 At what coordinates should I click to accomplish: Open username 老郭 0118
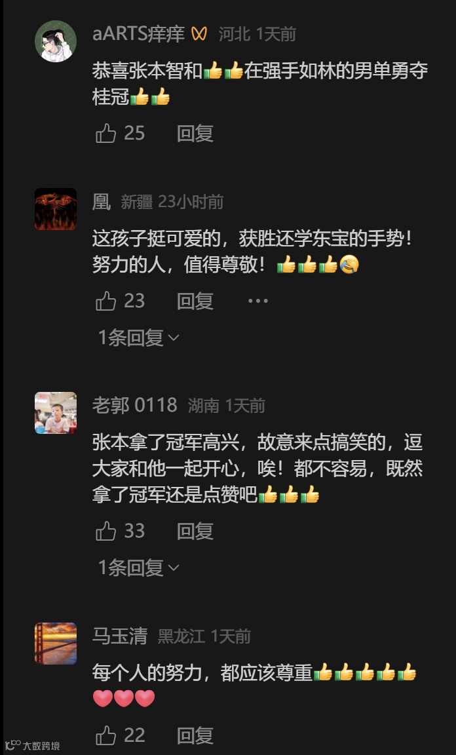(x=135, y=406)
